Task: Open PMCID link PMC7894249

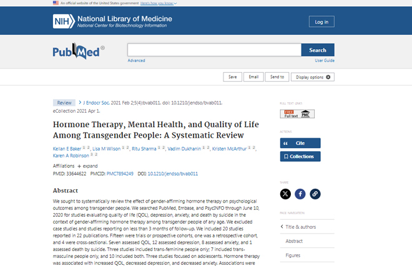Action: tap(120, 174)
